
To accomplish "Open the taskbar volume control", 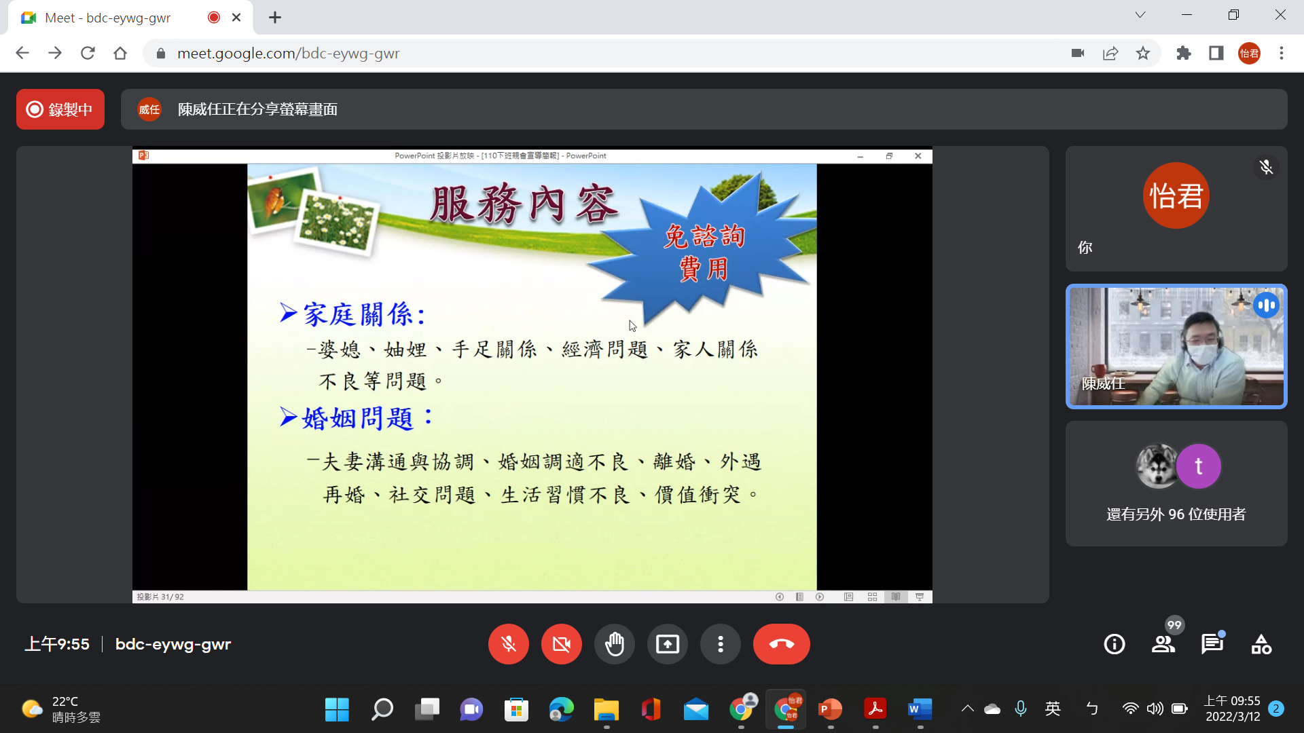I will click(1155, 709).
